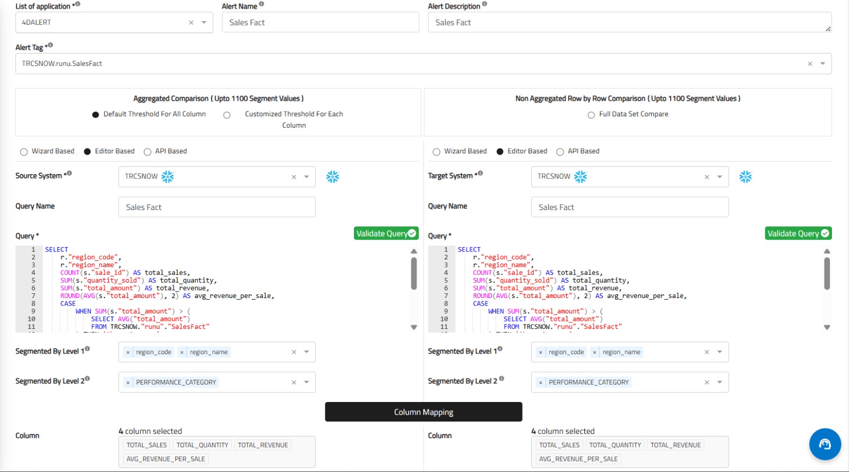Click info icon next to Alert Description
Image resolution: width=849 pixels, height=472 pixels.
pyautogui.click(x=484, y=4)
